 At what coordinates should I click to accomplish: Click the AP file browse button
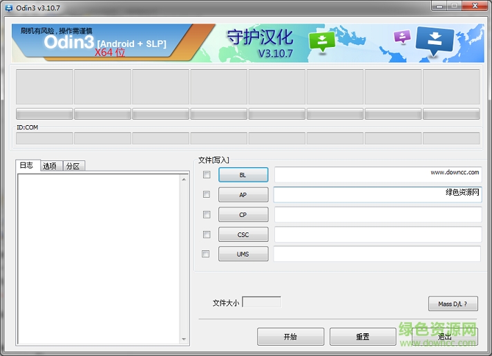[243, 195]
